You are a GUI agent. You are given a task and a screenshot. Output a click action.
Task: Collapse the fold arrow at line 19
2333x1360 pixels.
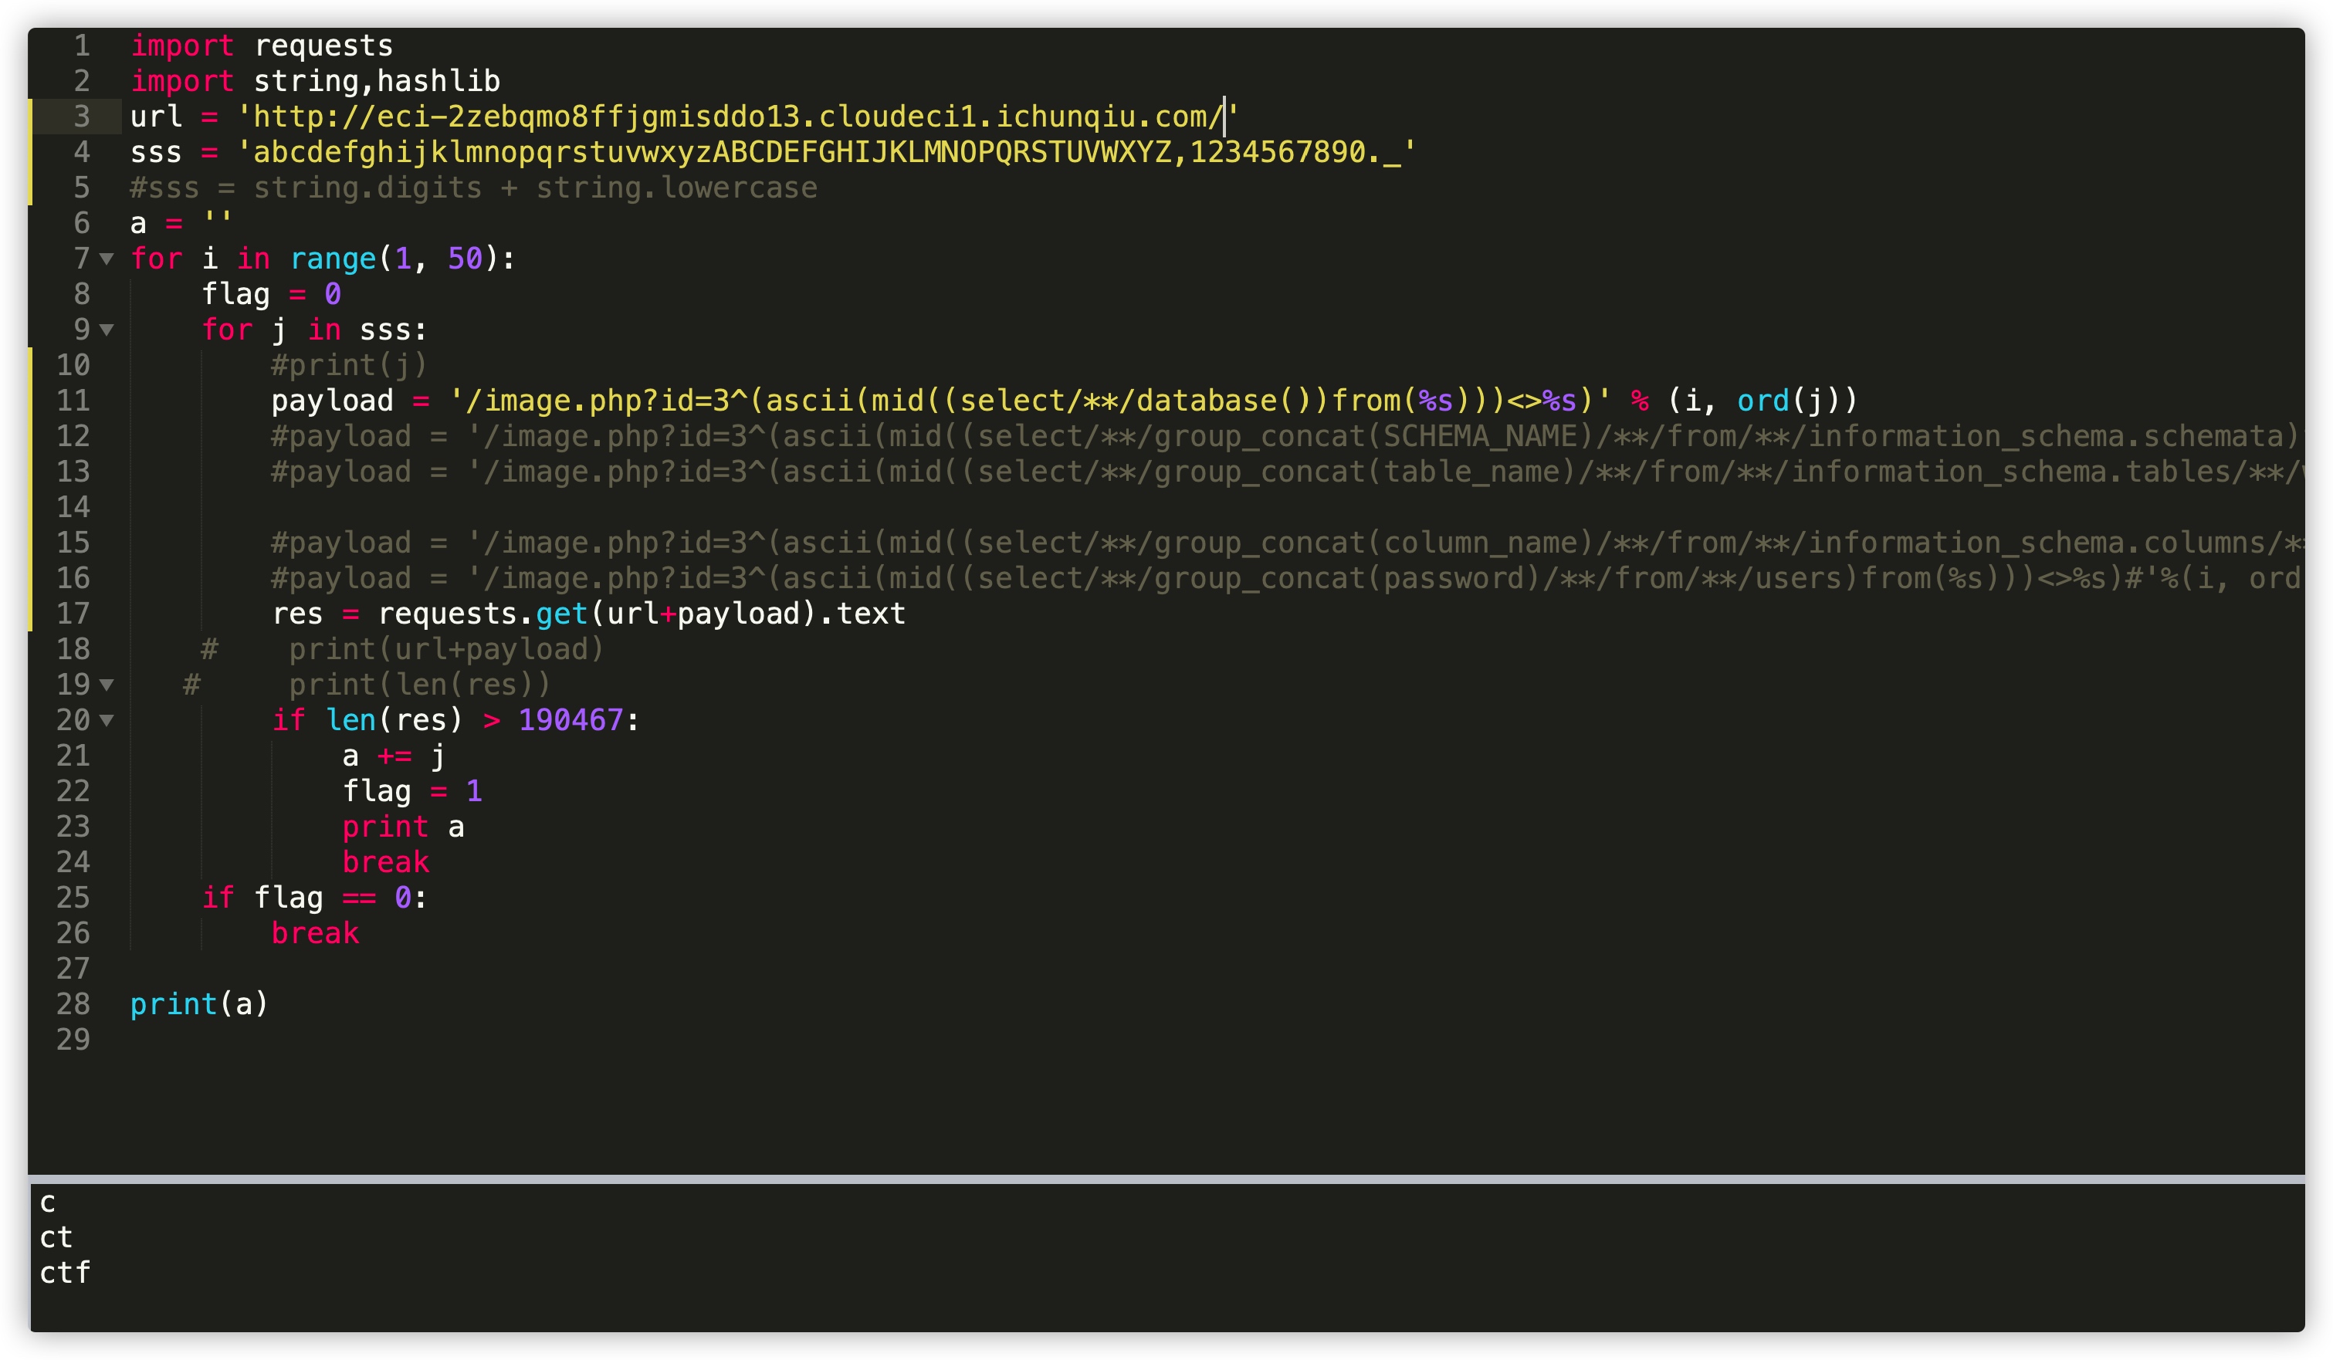(107, 685)
